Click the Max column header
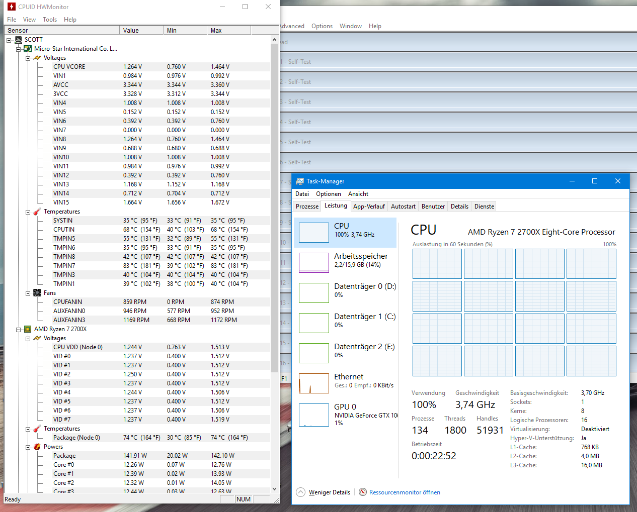 [229, 31]
